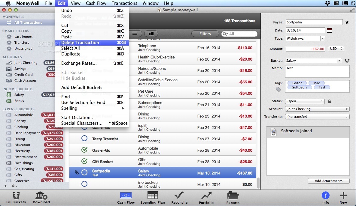Image resolution: width=356 pixels, height=206 pixels.
Task: Click the split transaction icon beside the Bucket field
Action: (x=347, y=61)
